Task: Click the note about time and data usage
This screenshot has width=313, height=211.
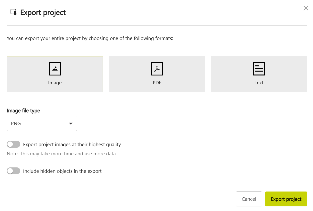Action: coord(61,154)
